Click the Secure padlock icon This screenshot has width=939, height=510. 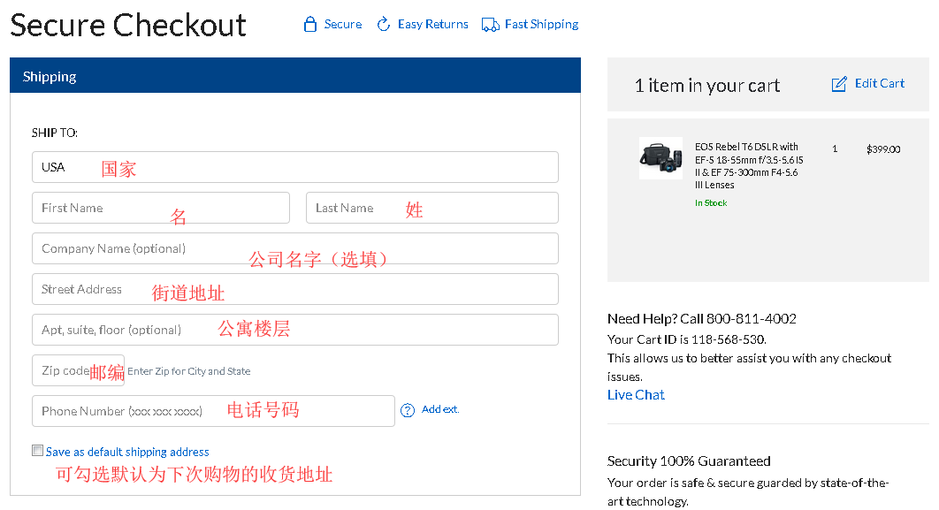point(309,25)
